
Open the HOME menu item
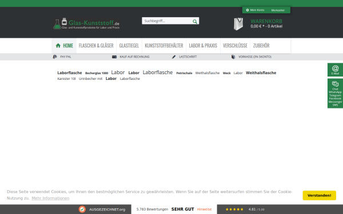coord(64,46)
